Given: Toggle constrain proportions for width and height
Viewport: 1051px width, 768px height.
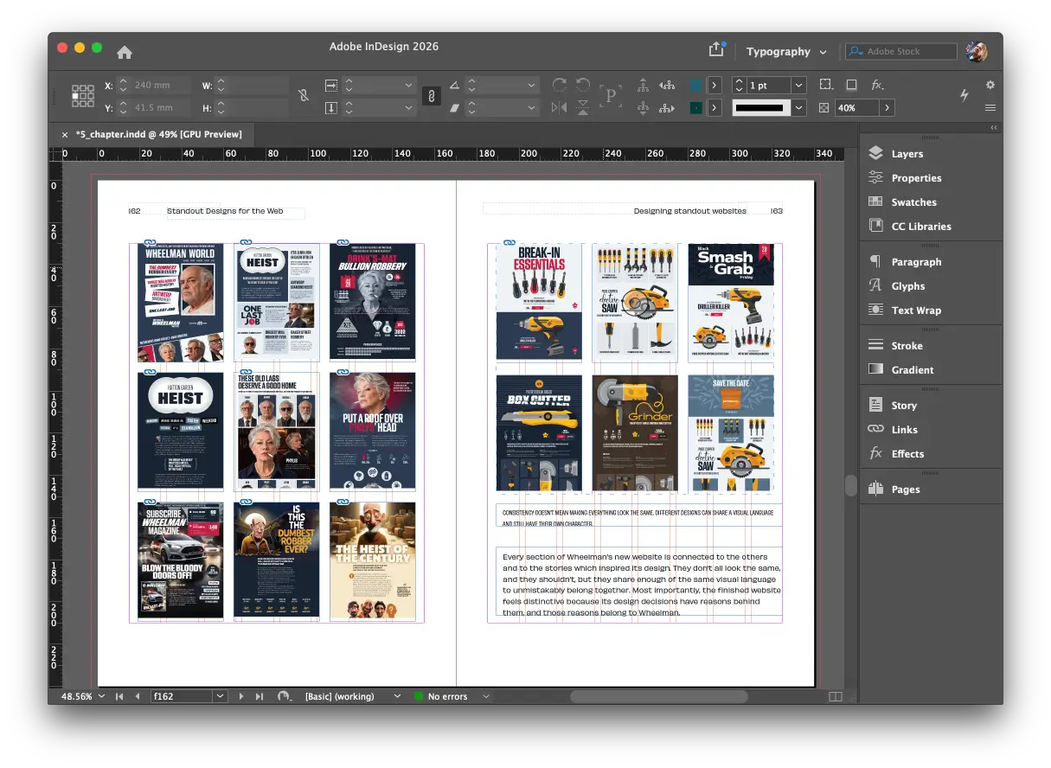Looking at the screenshot, I should [304, 95].
